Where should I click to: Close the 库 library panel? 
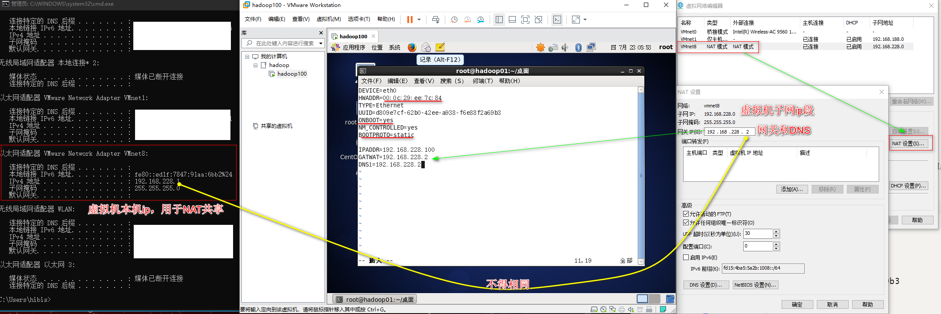coord(321,33)
